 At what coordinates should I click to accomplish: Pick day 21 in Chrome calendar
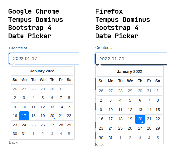(x=61, y=116)
